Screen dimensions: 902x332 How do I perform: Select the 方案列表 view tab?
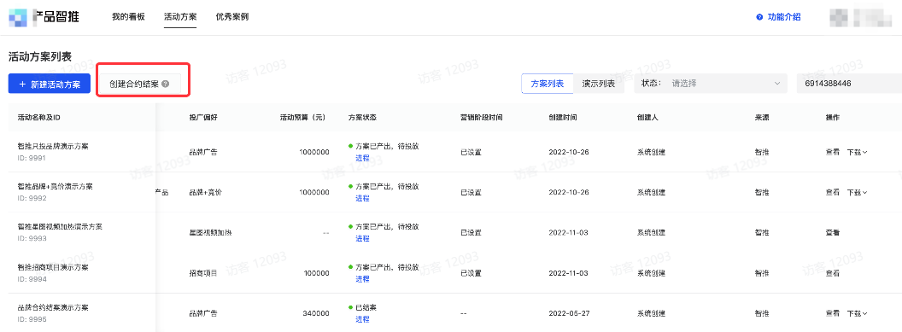click(x=547, y=84)
